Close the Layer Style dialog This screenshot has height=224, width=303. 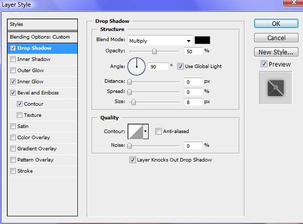point(293,3)
